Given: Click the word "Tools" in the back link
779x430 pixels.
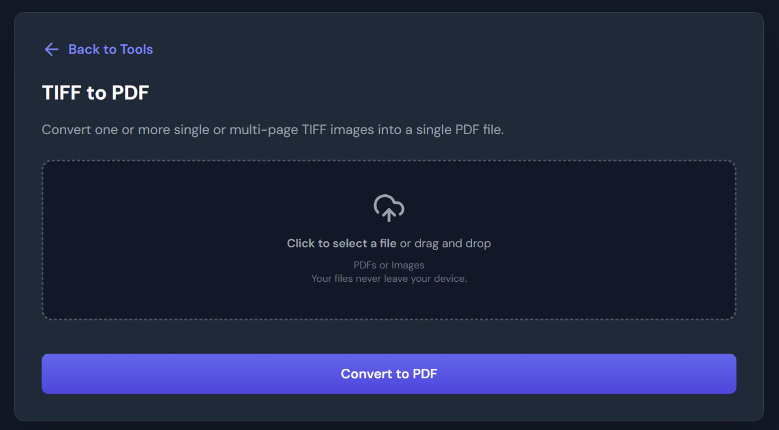Looking at the screenshot, I should coord(136,49).
